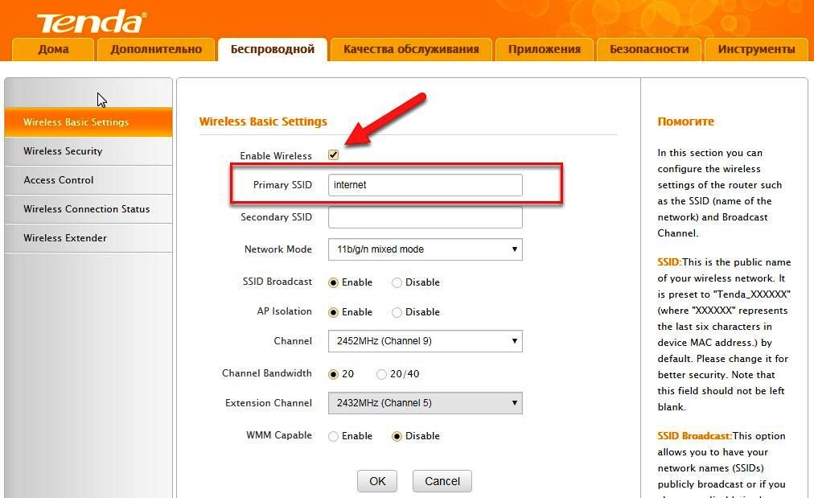
Task: Click the Cancel button
Action: tap(442, 481)
